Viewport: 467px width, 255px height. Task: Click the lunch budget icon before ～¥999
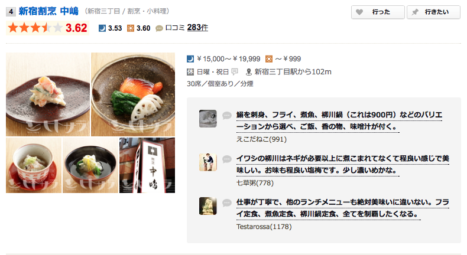coord(270,58)
